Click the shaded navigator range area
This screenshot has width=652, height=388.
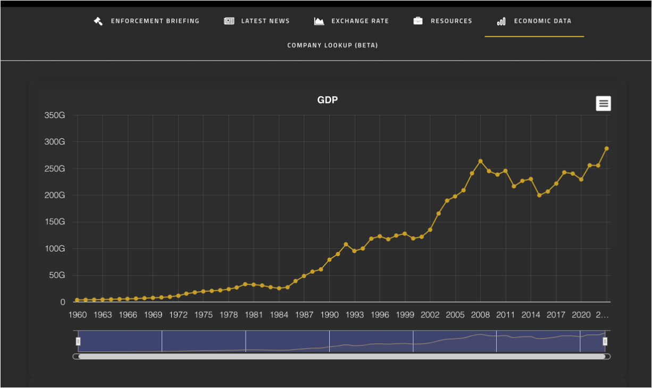[x=287, y=341]
